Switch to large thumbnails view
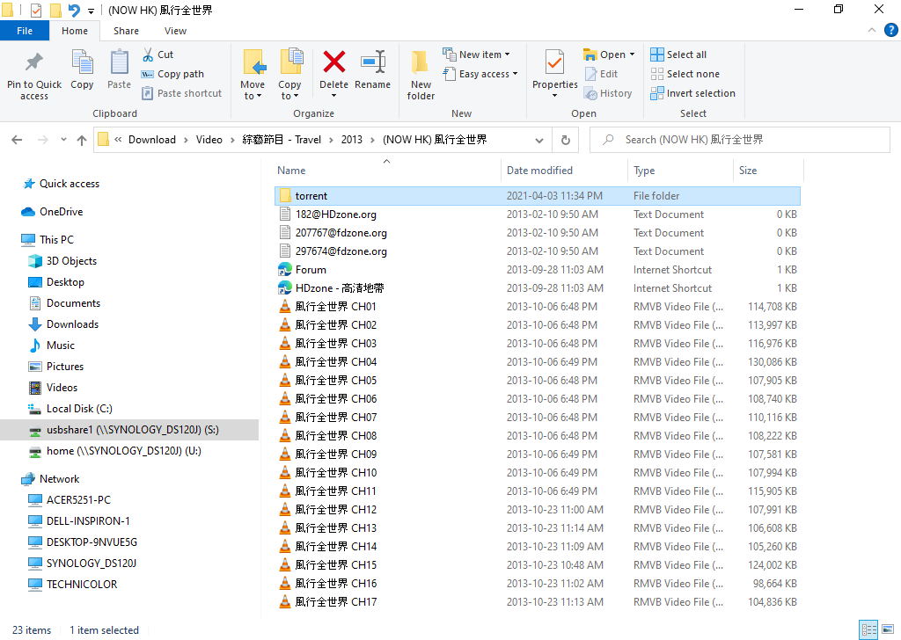Viewport: 901px width, 640px height. 888,629
